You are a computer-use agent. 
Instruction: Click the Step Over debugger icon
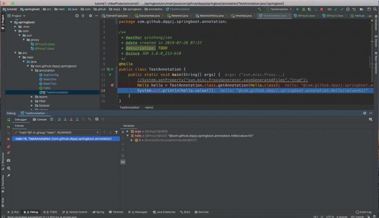tap(60, 119)
